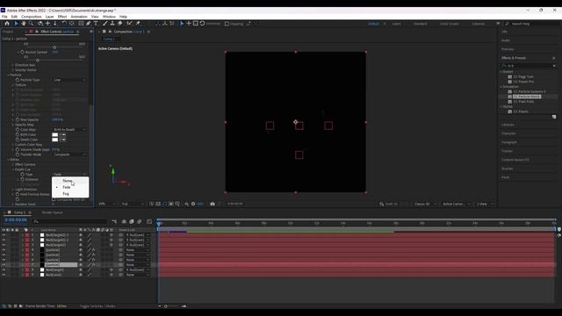The width and height of the screenshot is (562, 316).
Task: Open the Libraries panel
Action: point(508,125)
